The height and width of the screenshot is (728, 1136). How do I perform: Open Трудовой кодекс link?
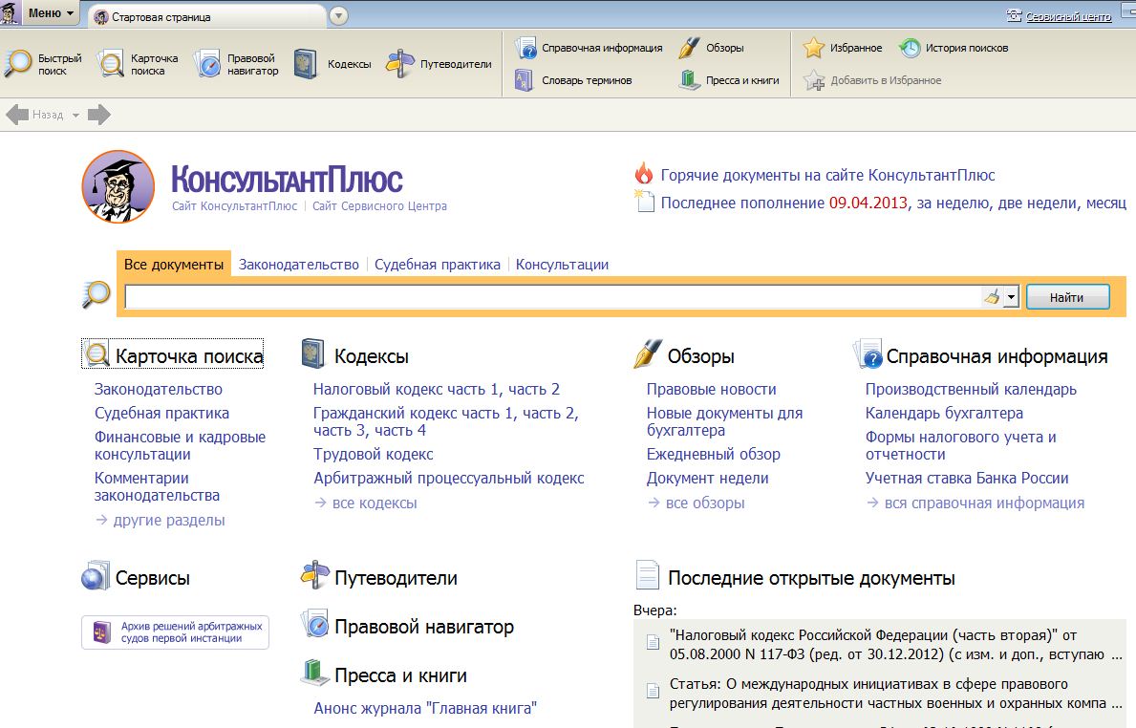tap(374, 454)
